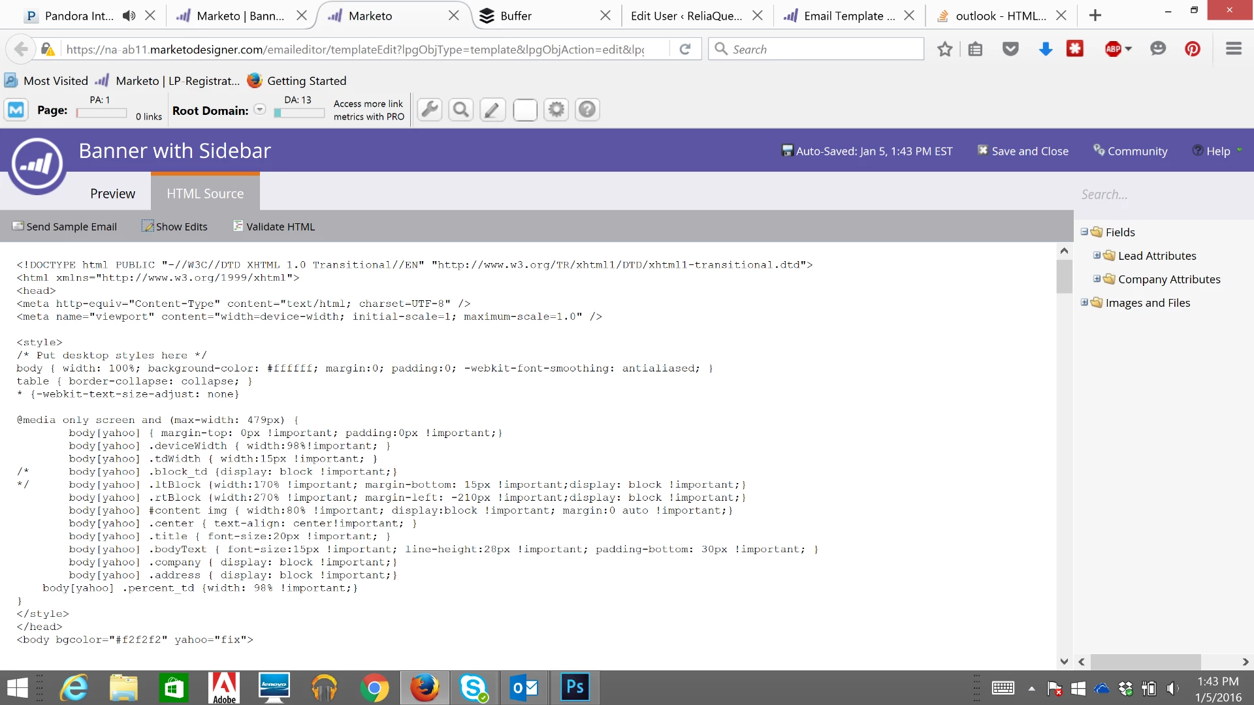Screen dimensions: 1254x705
Task: Expand the Company Attributes folder
Action: [1097, 279]
